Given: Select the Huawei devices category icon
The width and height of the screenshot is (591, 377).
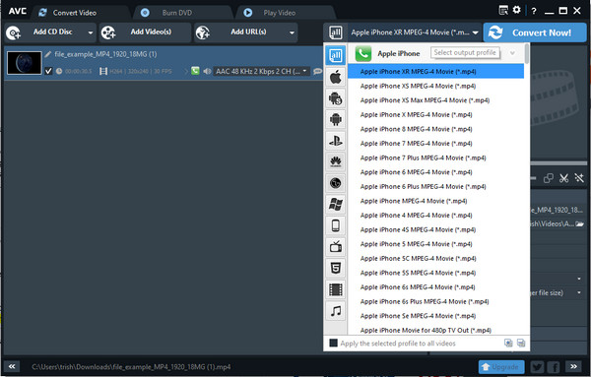Looking at the screenshot, I should point(335,162).
